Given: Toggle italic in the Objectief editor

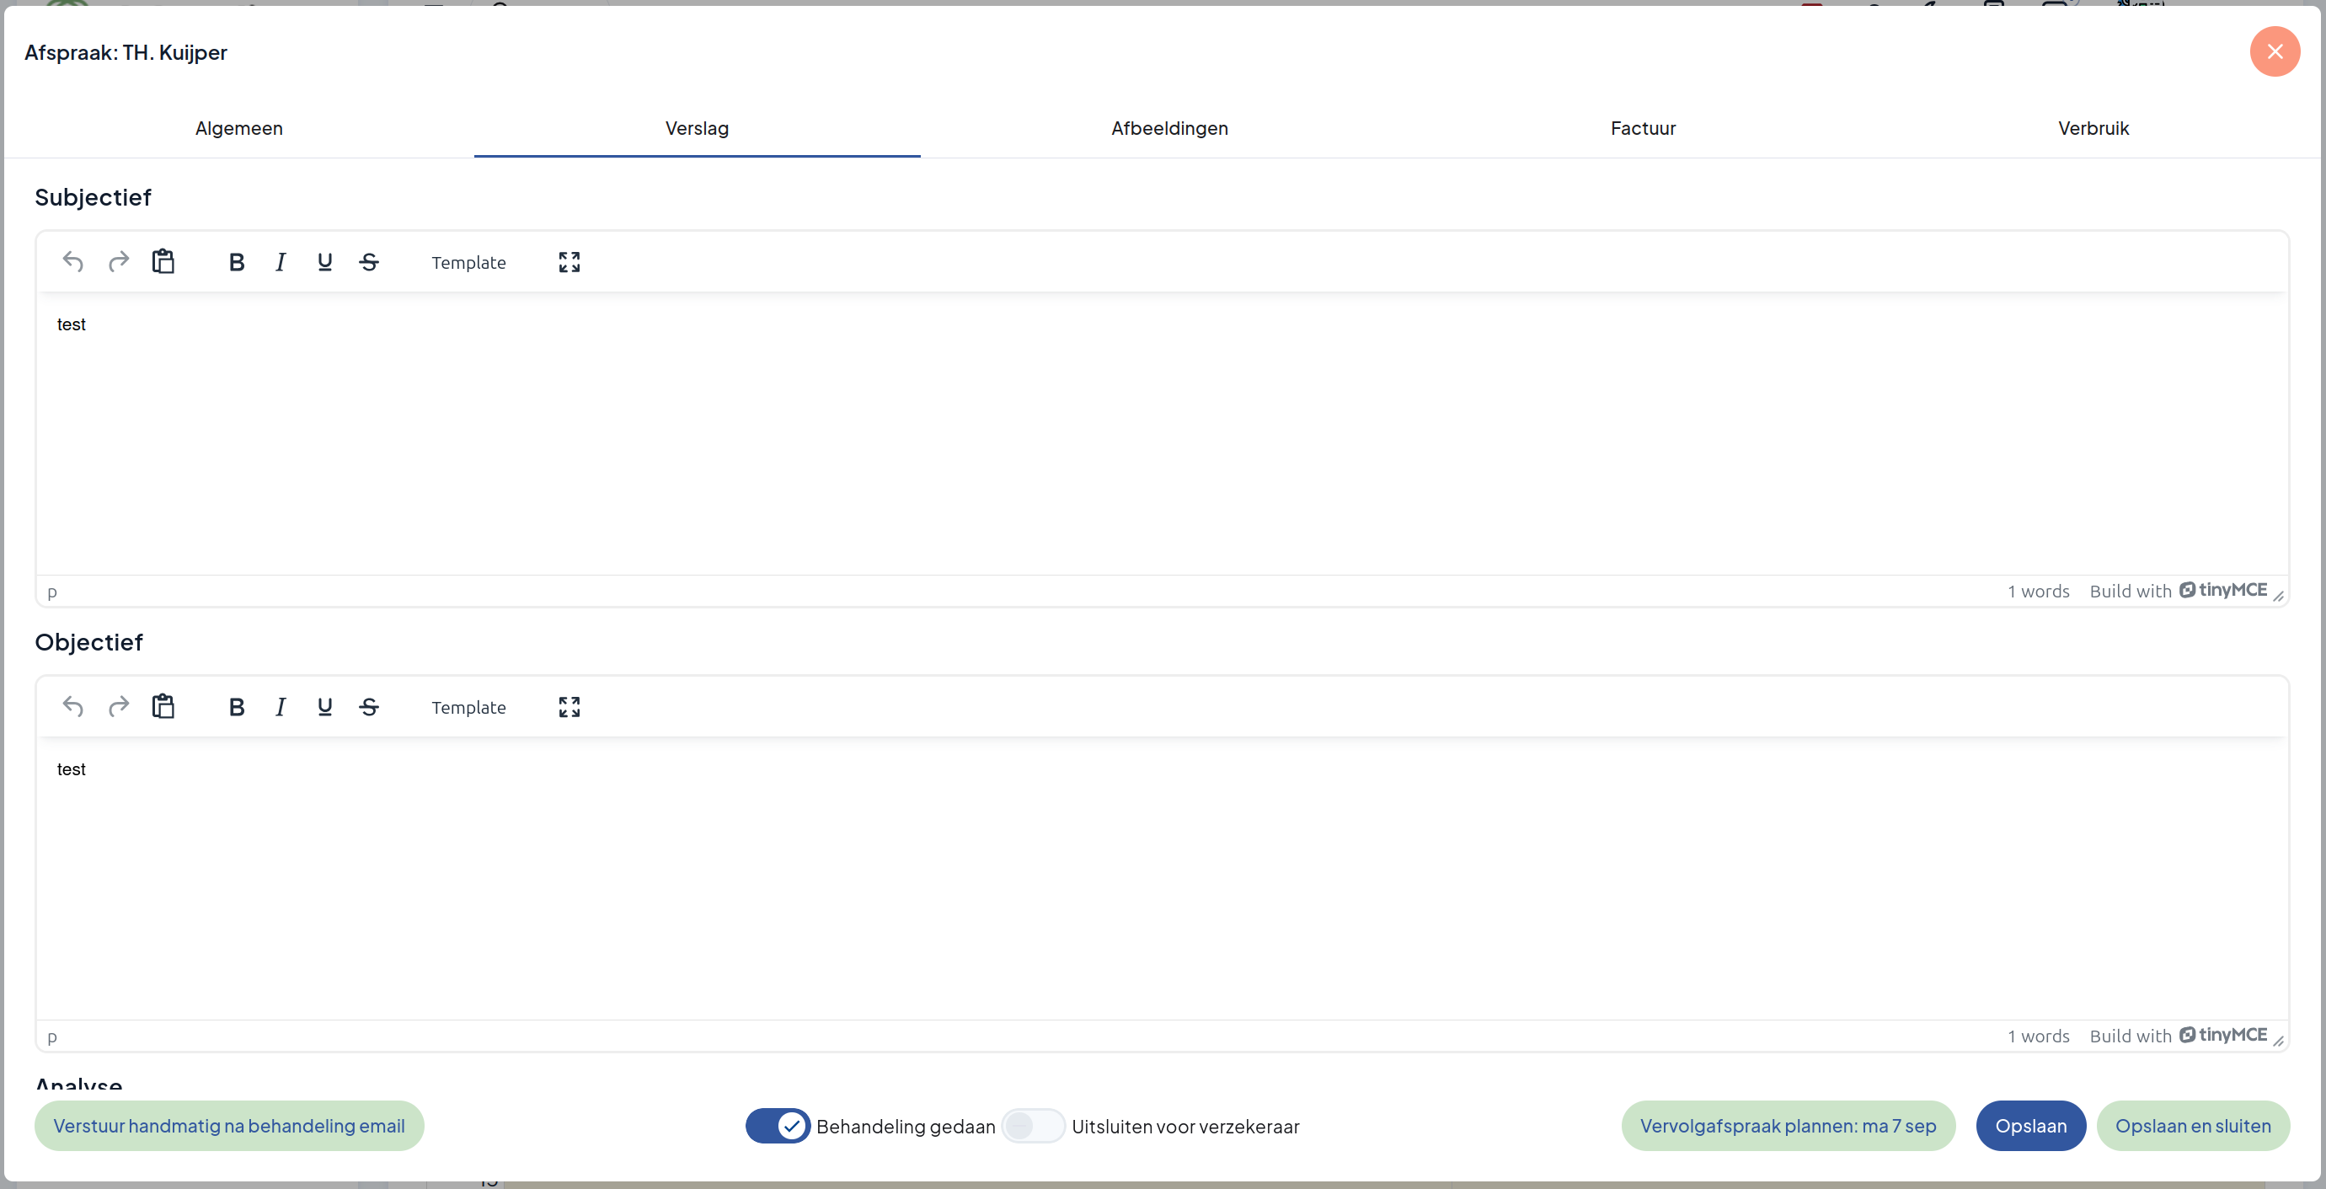Looking at the screenshot, I should click(281, 706).
